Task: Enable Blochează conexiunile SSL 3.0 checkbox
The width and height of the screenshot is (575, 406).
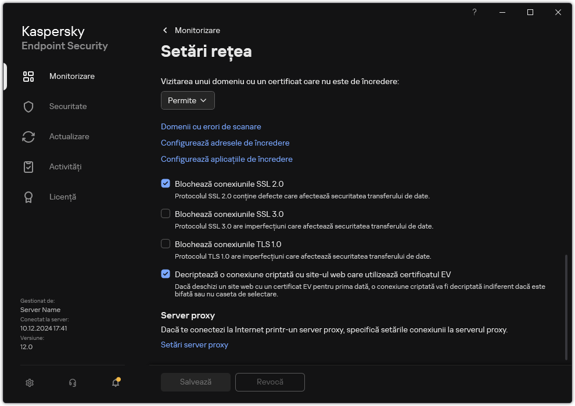Action: [x=166, y=214]
